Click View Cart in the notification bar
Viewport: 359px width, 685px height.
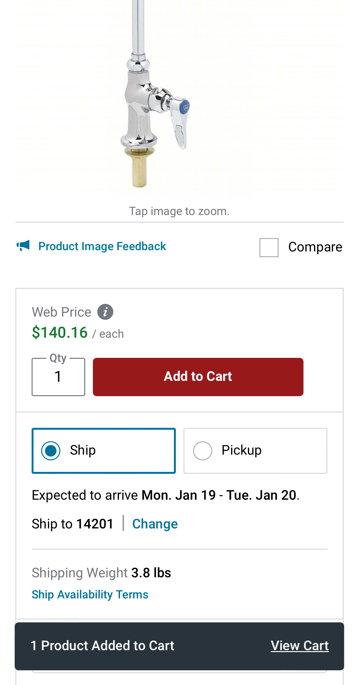point(299,646)
